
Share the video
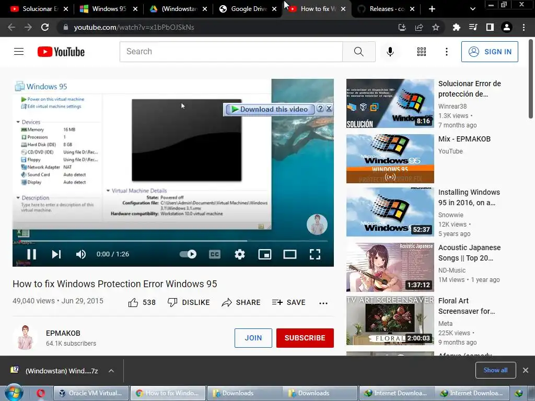coord(241,302)
